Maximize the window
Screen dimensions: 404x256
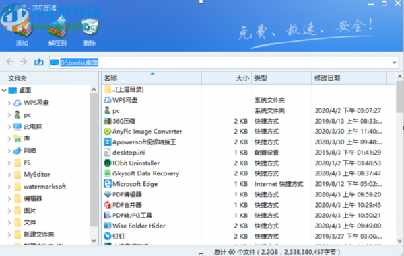pyautogui.click(x=384, y=3)
